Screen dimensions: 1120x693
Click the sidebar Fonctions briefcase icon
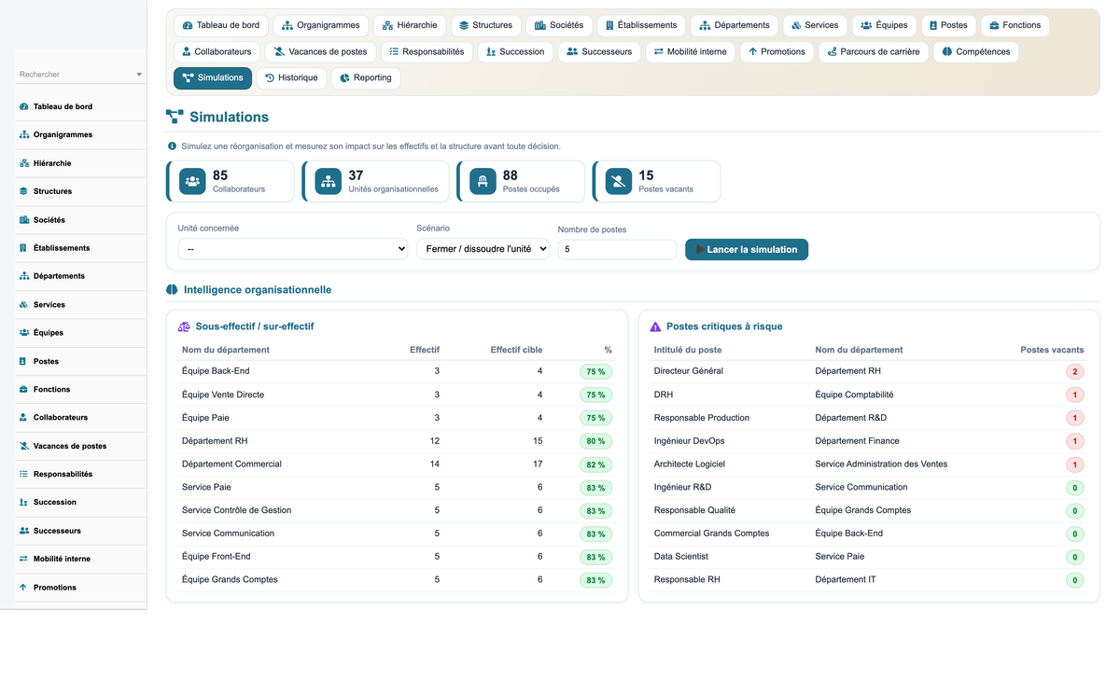click(x=23, y=389)
